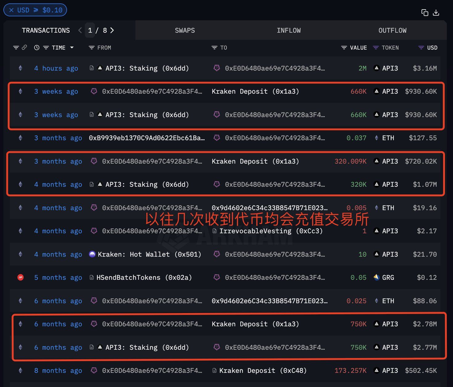Click the wallet avatar icon in 8 months row
Image resolution: width=453 pixels, height=387 pixels.
click(94, 370)
